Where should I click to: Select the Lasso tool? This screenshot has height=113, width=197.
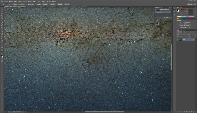2,14
